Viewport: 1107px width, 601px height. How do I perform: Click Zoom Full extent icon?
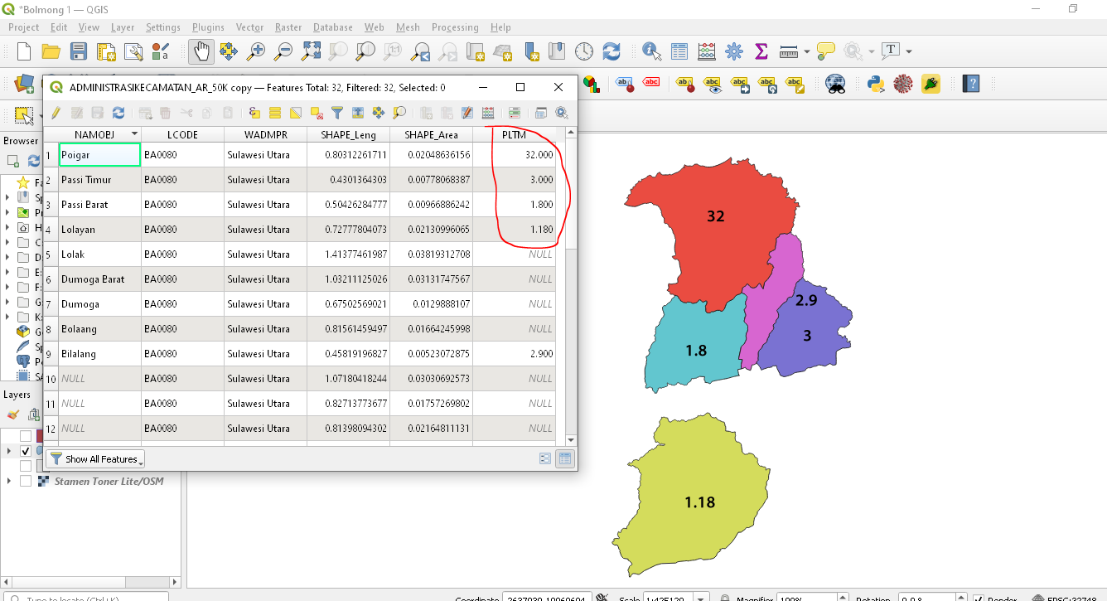tap(311, 51)
